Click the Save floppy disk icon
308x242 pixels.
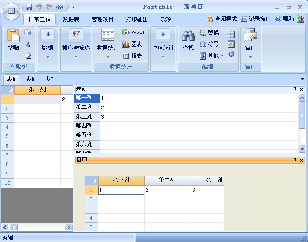(x=29, y=7)
